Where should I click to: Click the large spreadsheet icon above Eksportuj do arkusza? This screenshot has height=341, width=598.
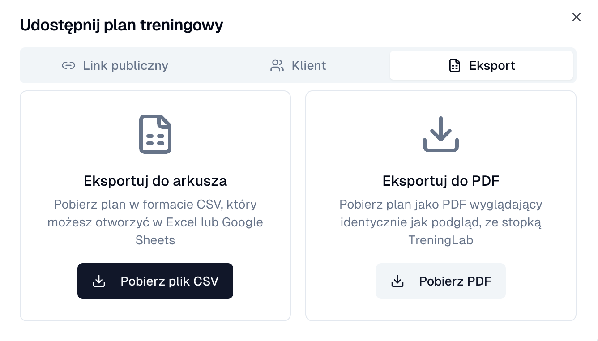click(155, 134)
